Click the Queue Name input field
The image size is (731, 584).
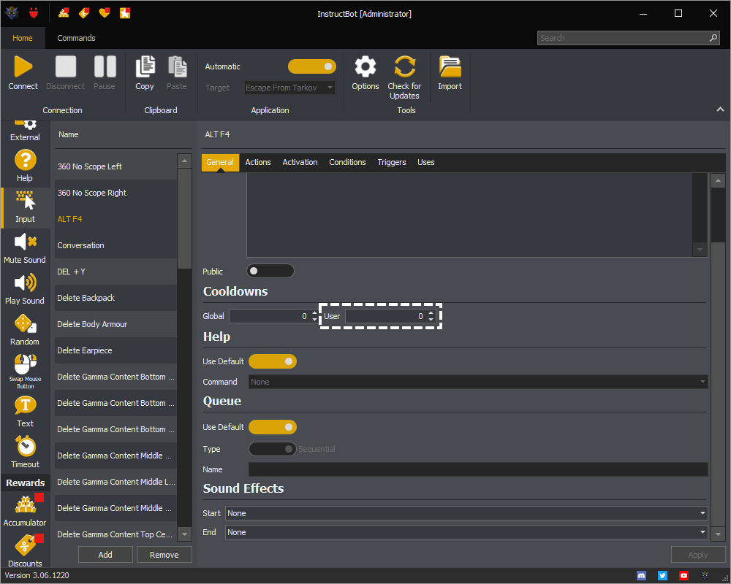point(478,469)
